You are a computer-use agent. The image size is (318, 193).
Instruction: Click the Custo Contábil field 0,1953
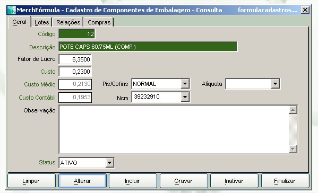point(75,98)
